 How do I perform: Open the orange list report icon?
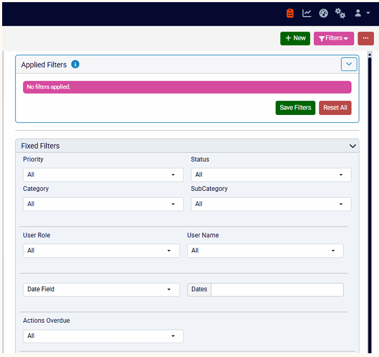tap(290, 13)
